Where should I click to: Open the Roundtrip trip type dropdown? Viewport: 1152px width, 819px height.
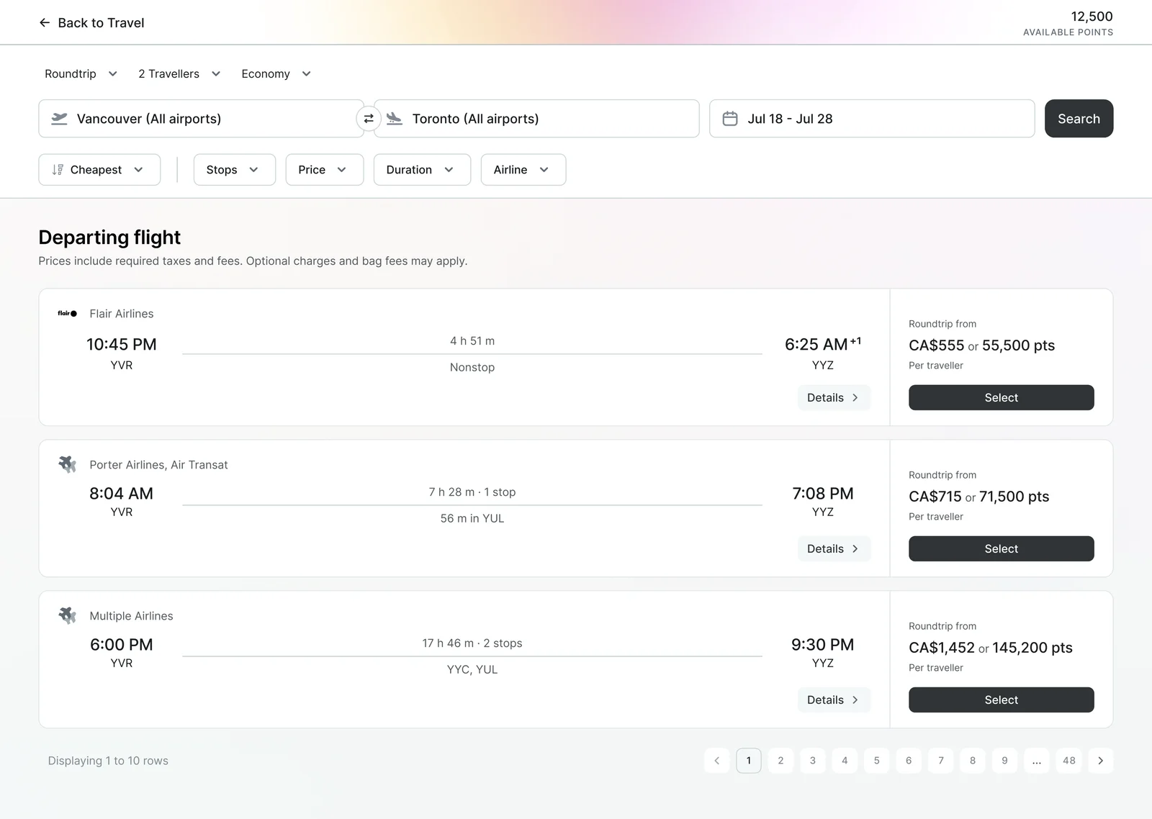[81, 74]
